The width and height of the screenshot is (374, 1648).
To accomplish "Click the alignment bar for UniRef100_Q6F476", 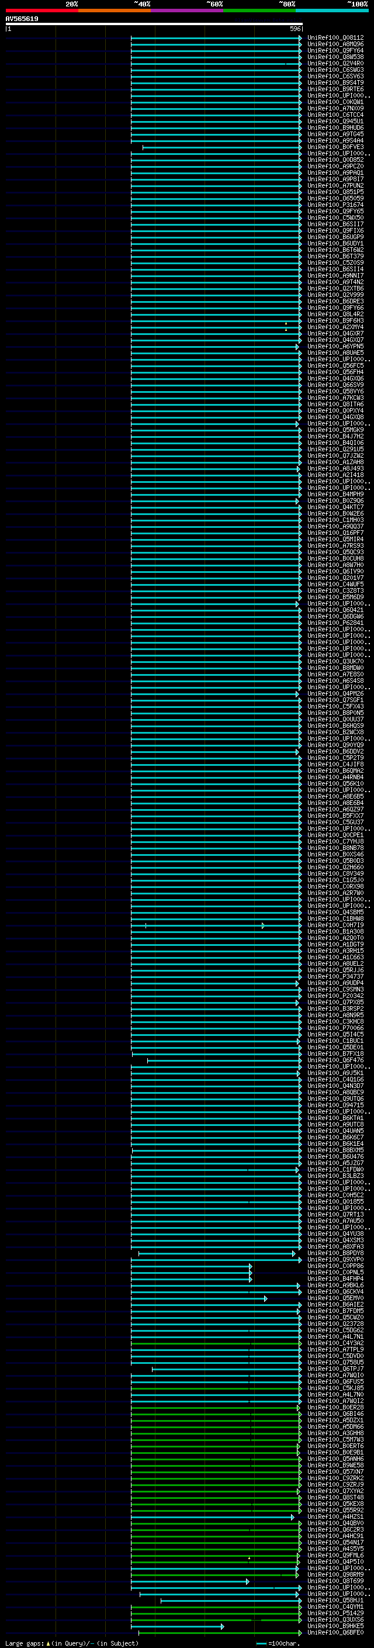I will pyautogui.click(x=224, y=1060).
